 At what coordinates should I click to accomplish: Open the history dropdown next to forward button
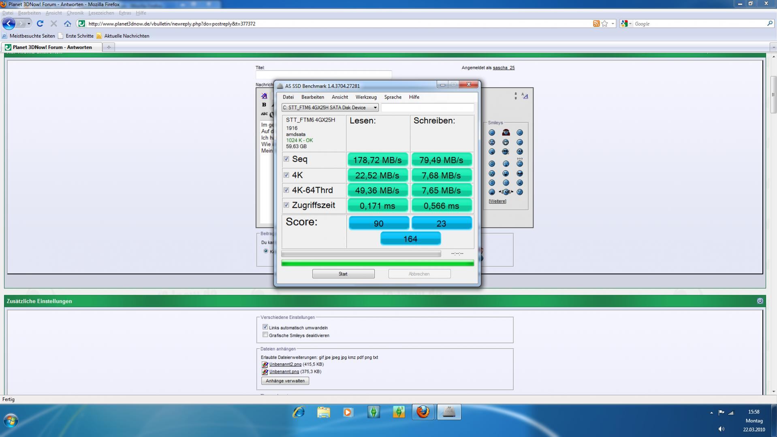click(29, 23)
